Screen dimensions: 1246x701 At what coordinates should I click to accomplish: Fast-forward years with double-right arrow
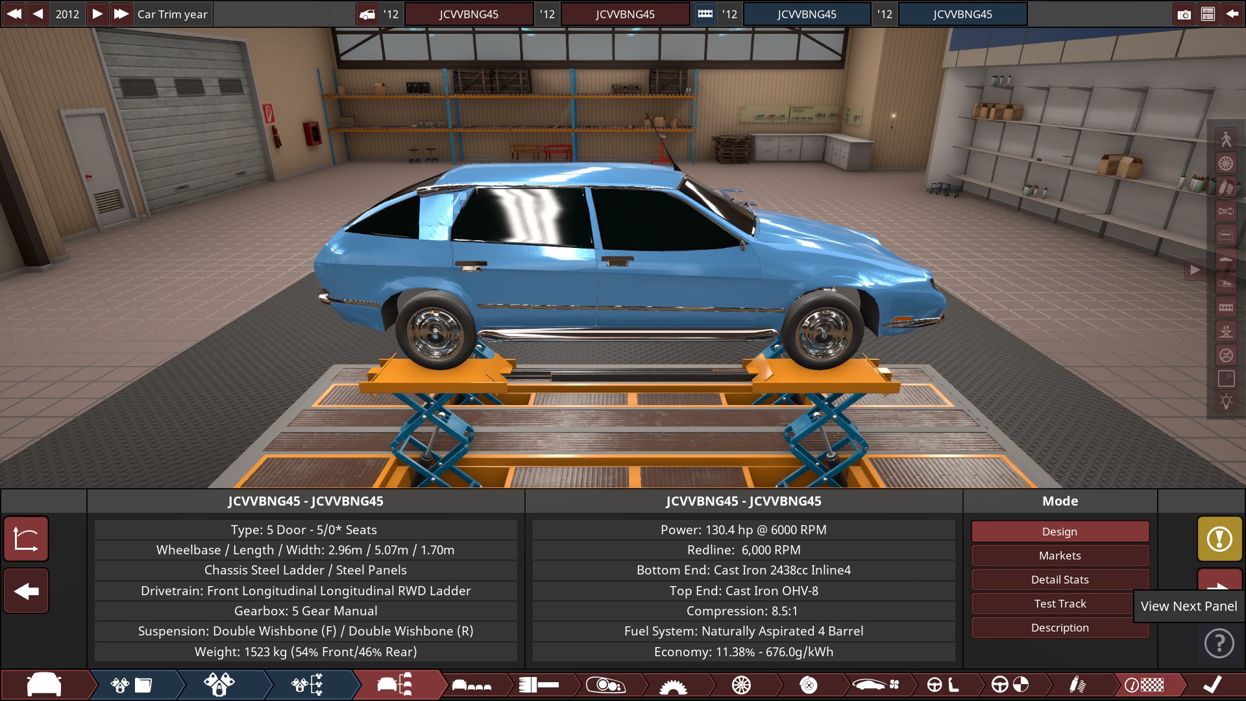[x=121, y=14]
